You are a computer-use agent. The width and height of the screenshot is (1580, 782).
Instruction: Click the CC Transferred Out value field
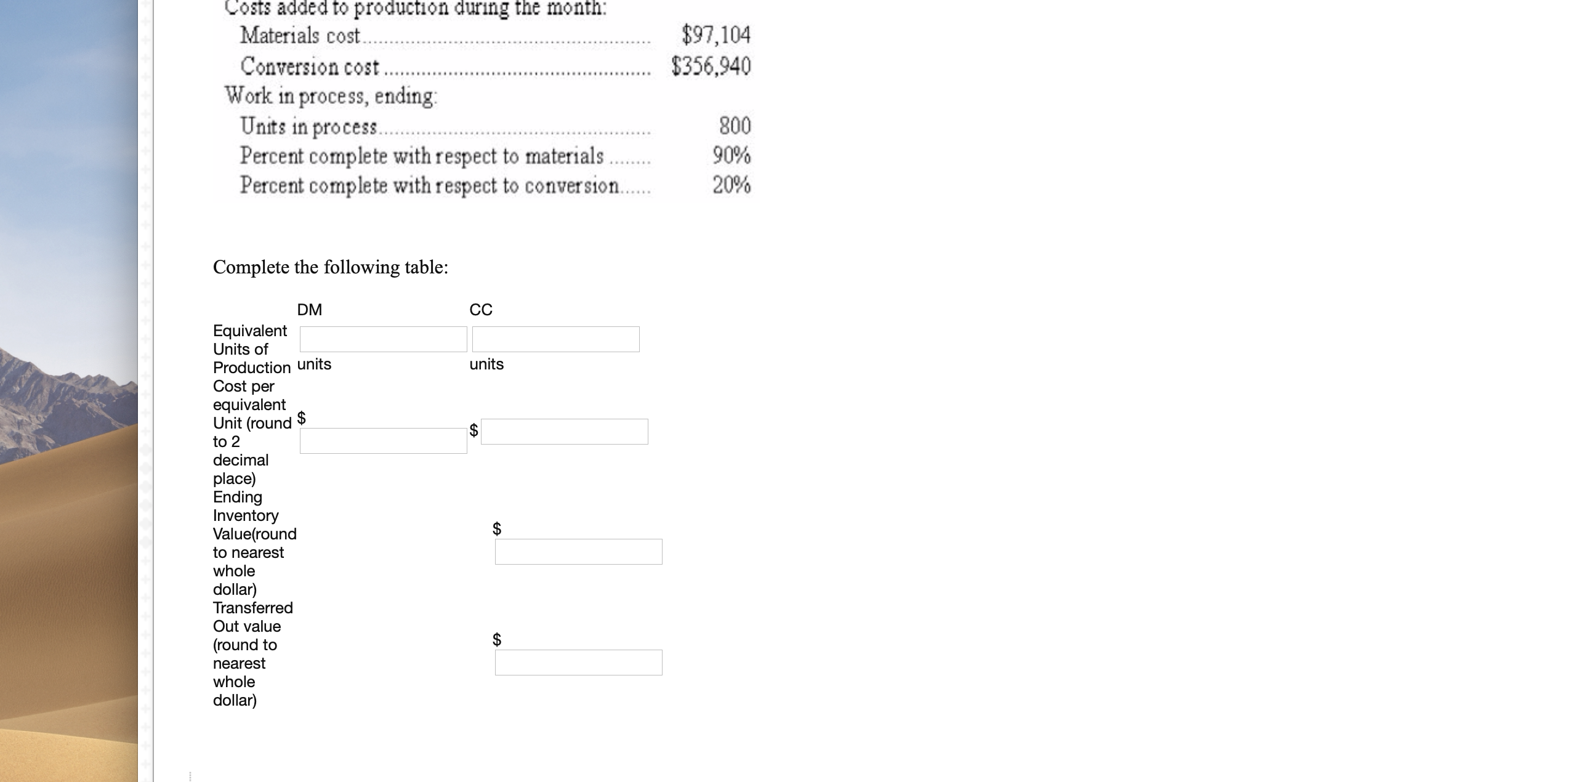[578, 663]
